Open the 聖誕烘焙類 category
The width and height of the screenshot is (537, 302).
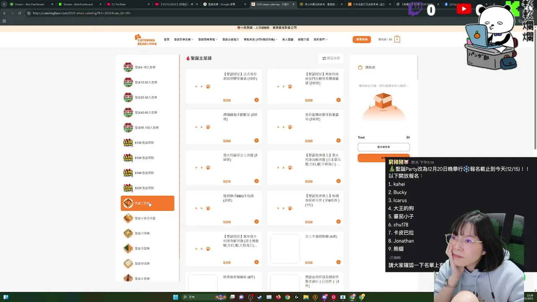point(147,263)
